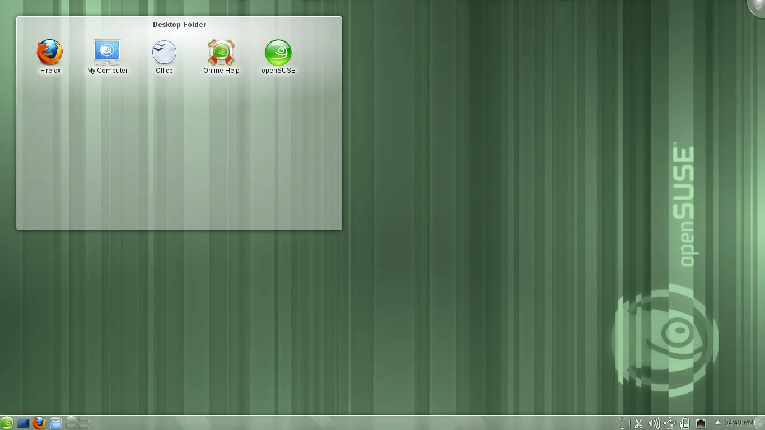Click the blue Show Desktop panel icon
Viewport: 765px width, 430px height.
coord(23,423)
